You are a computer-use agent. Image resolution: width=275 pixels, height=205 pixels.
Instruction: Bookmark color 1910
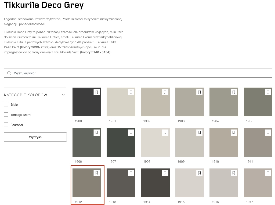tap(234, 132)
